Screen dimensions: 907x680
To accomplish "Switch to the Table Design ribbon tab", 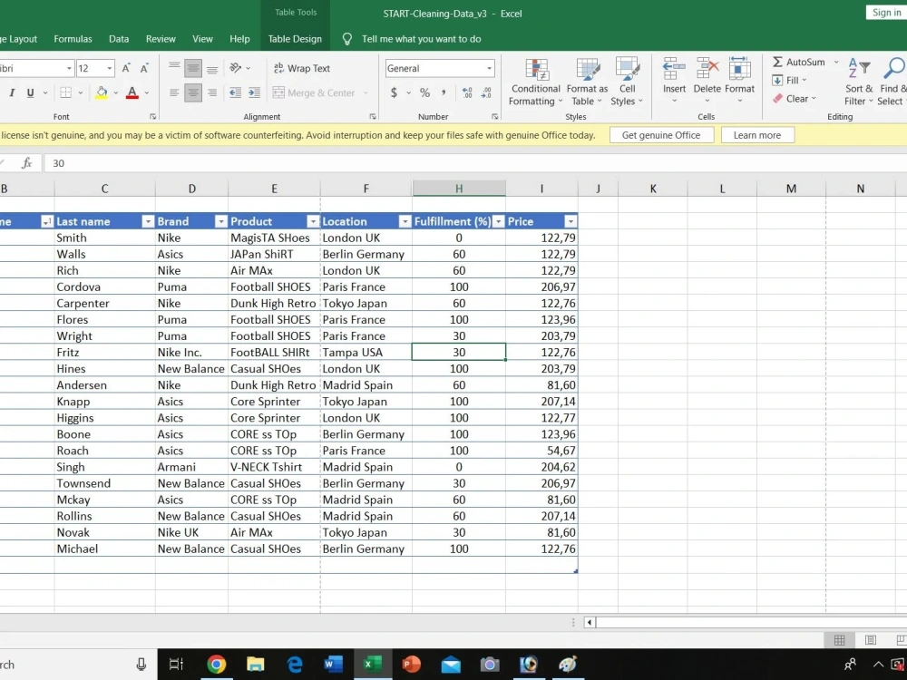I will 295,38.
